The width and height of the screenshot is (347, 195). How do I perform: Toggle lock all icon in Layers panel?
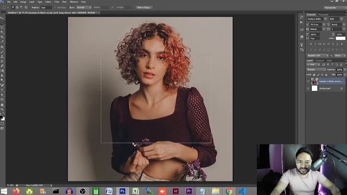[326, 75]
